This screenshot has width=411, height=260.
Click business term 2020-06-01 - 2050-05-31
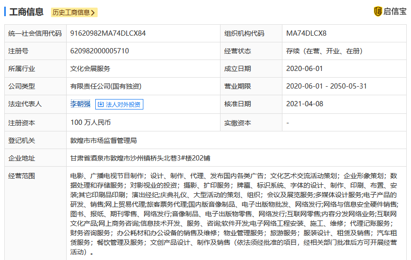(326, 86)
